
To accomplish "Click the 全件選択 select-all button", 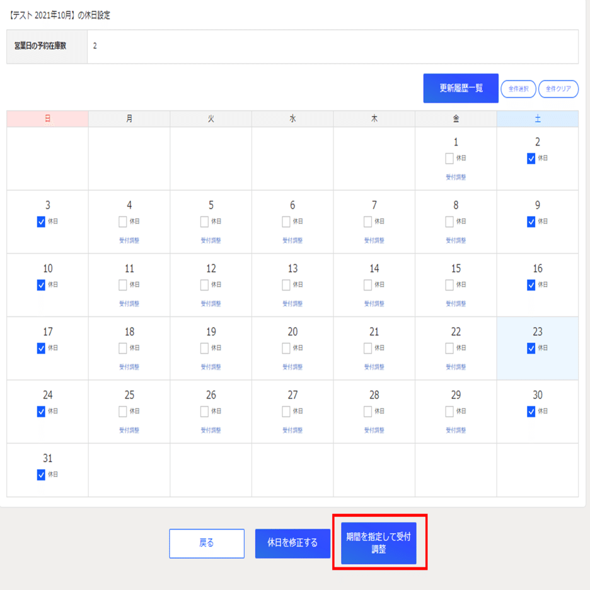I will point(518,89).
